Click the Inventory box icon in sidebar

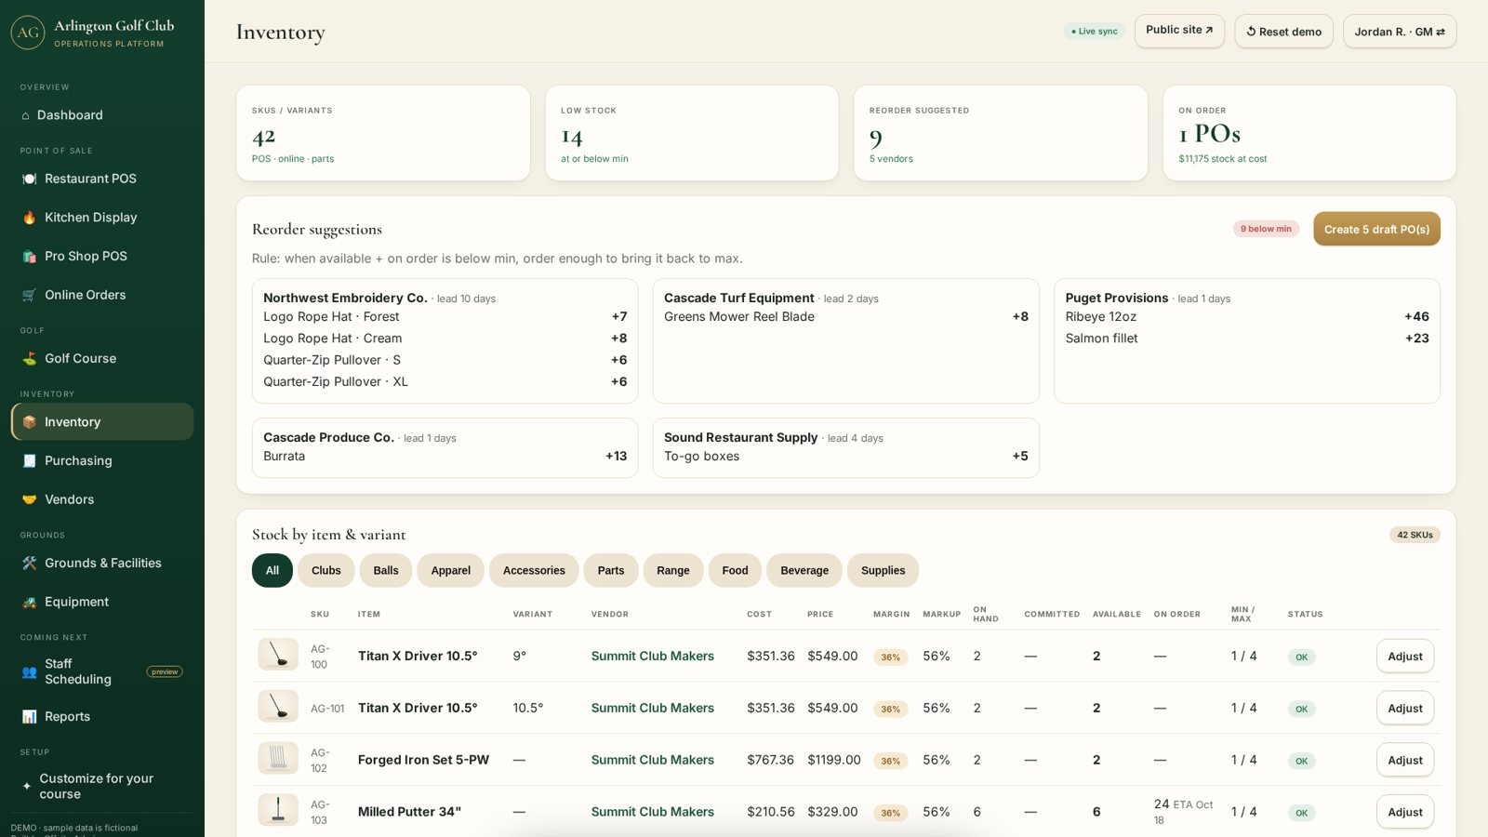[x=29, y=422]
